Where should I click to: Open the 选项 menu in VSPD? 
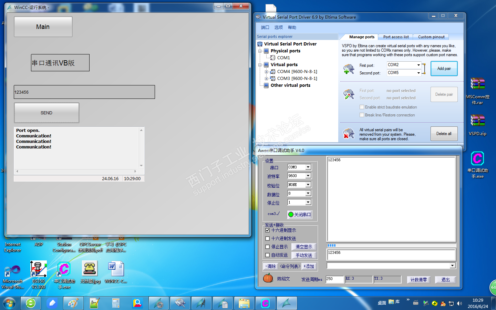point(278,28)
